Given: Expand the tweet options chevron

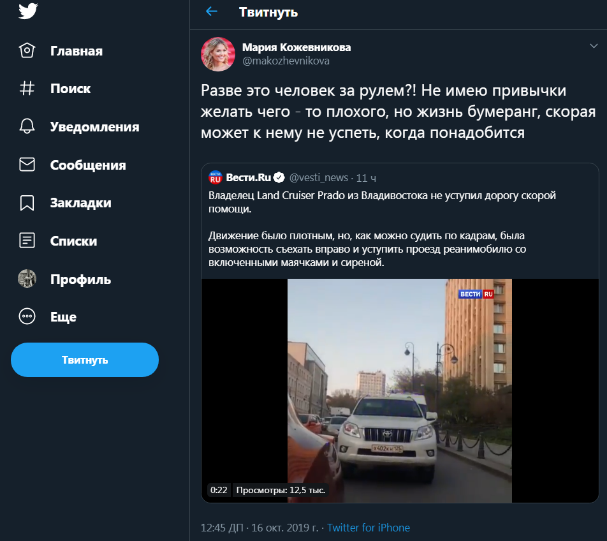Looking at the screenshot, I should pyautogui.click(x=593, y=47).
